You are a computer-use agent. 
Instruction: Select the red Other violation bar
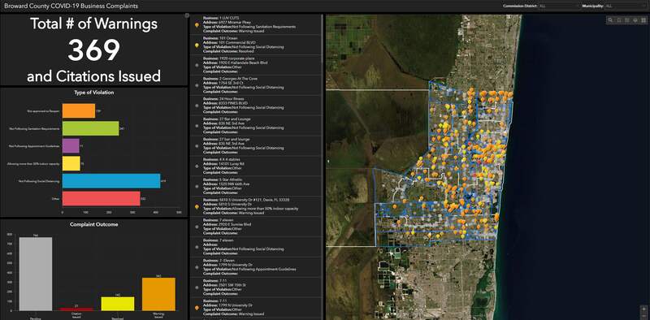(101, 198)
